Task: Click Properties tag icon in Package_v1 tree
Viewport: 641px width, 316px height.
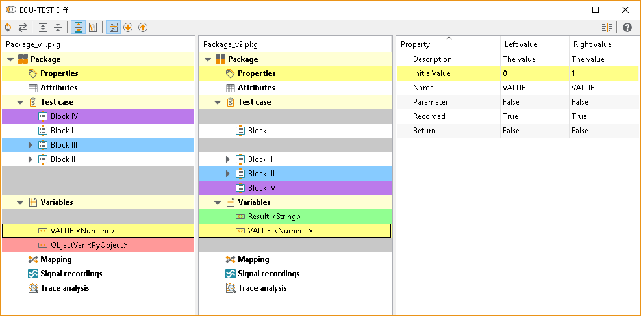Action: pos(32,73)
